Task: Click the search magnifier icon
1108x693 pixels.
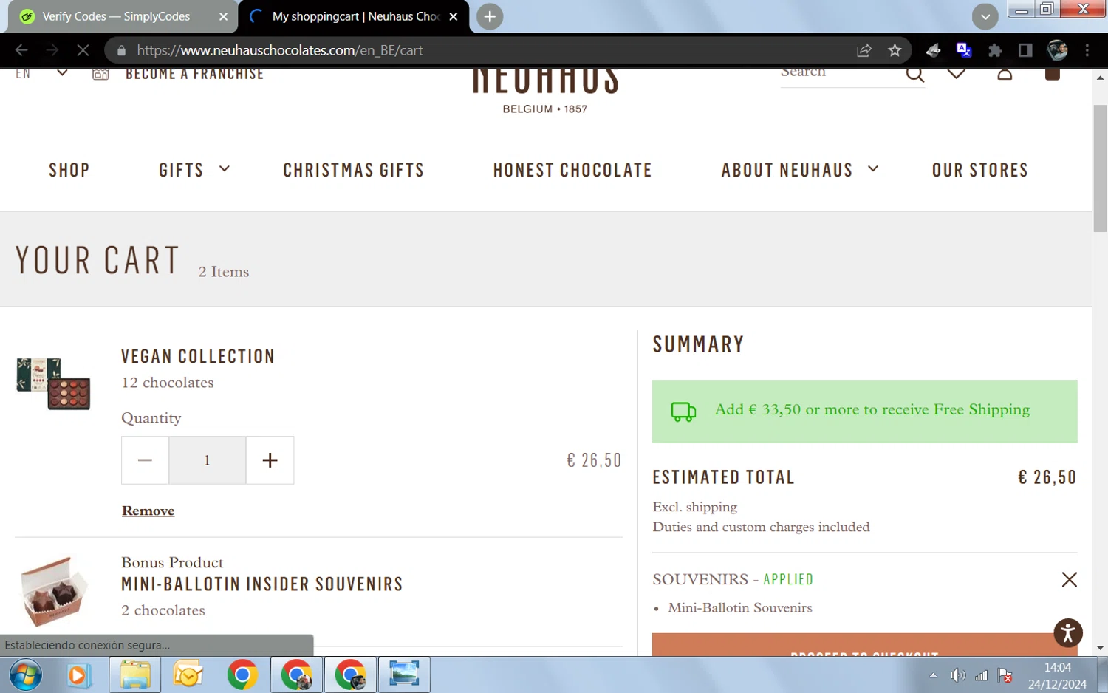Action: (x=914, y=73)
